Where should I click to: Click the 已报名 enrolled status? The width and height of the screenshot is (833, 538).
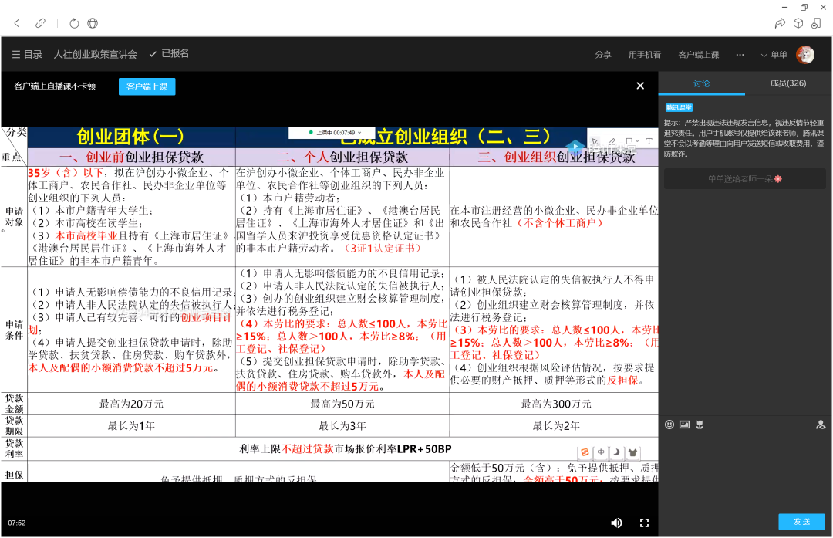click(170, 54)
